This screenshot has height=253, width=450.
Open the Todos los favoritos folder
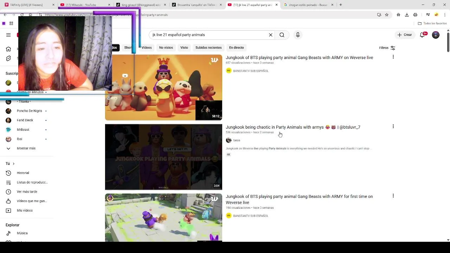tap(432, 24)
